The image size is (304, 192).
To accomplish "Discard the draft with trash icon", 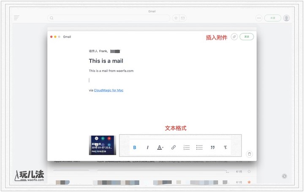I will pos(249,154).
